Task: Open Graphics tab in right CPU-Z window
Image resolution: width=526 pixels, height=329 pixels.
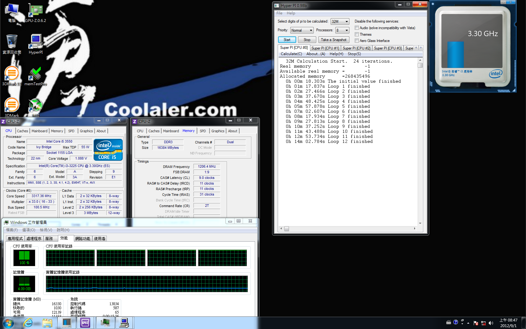Action: [218, 131]
